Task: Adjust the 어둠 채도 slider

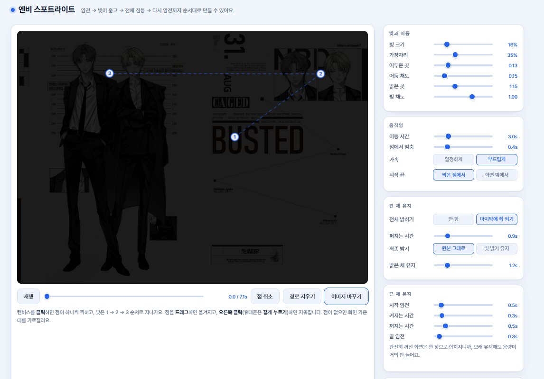Action: [463, 76]
